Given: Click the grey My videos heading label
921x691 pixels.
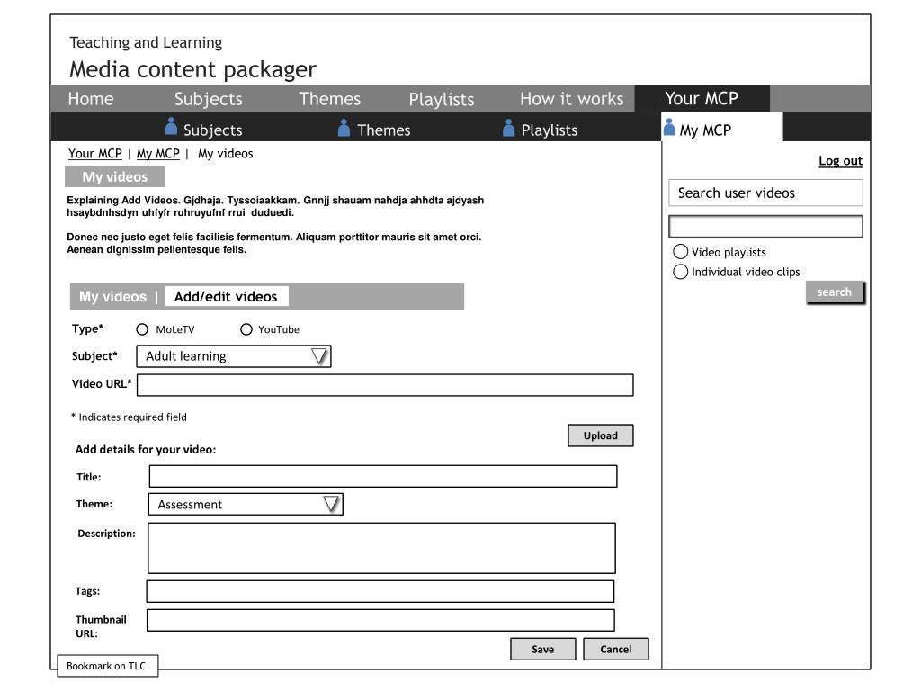Looking at the screenshot, I should 115,177.
